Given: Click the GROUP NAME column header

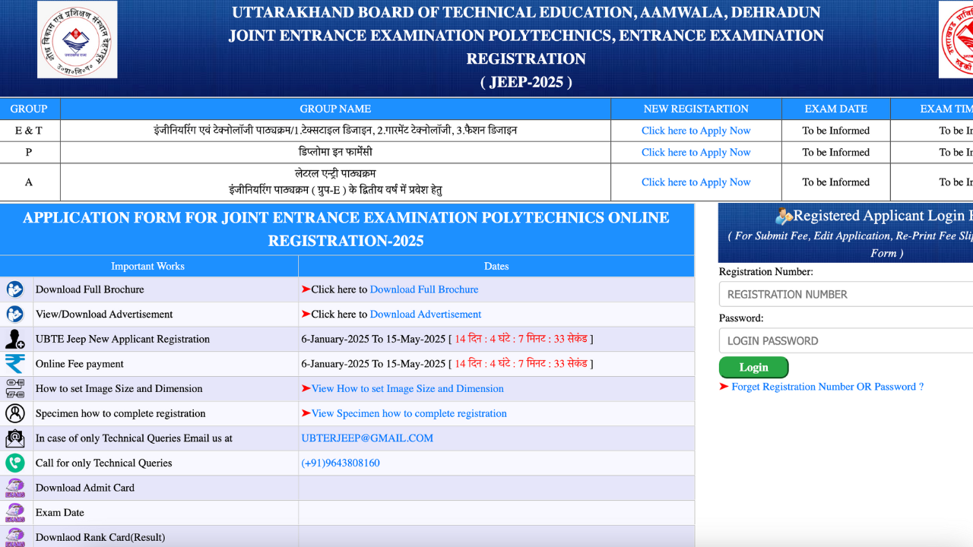Looking at the screenshot, I should [x=335, y=109].
